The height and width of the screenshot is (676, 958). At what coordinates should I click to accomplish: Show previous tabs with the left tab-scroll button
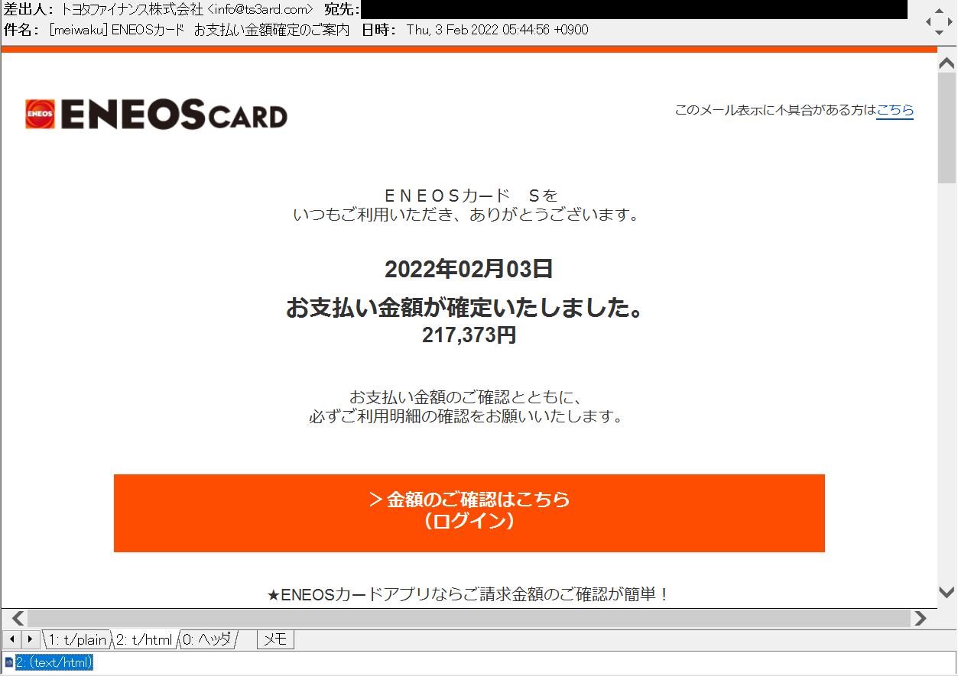click(12, 639)
